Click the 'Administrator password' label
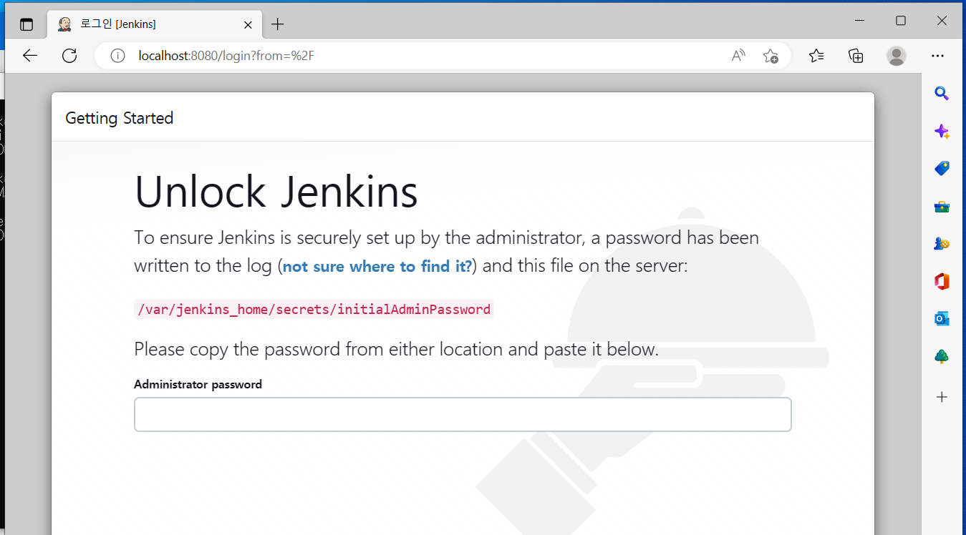The image size is (966, 535). point(198,385)
